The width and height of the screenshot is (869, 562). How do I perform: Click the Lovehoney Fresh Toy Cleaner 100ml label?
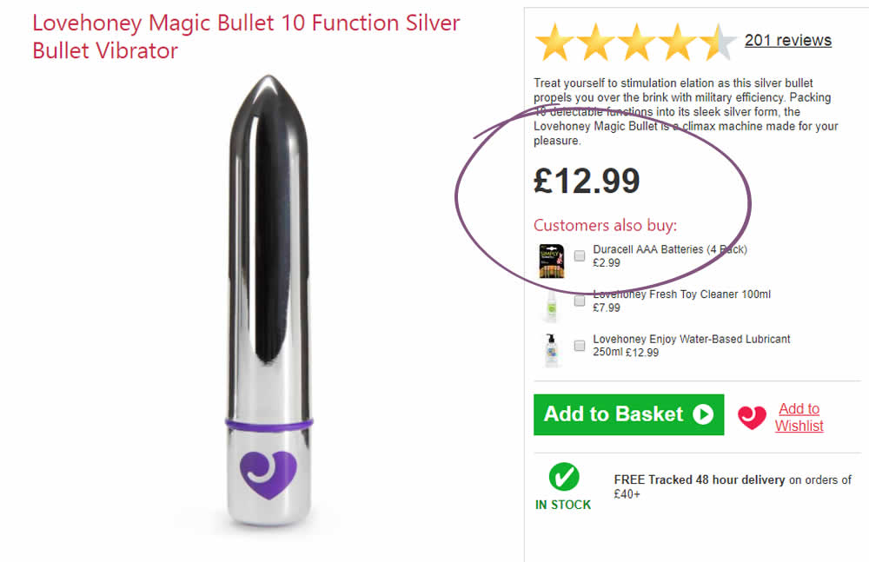point(681,294)
